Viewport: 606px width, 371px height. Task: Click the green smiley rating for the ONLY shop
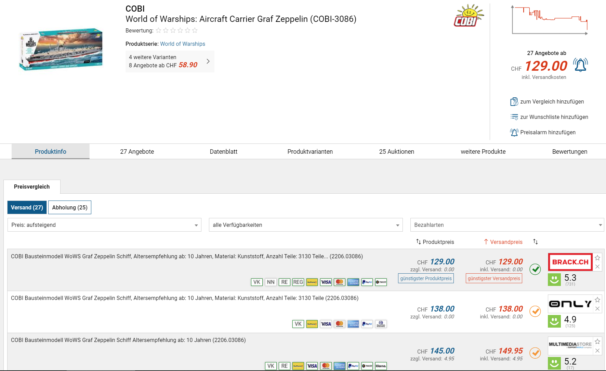tap(554, 321)
